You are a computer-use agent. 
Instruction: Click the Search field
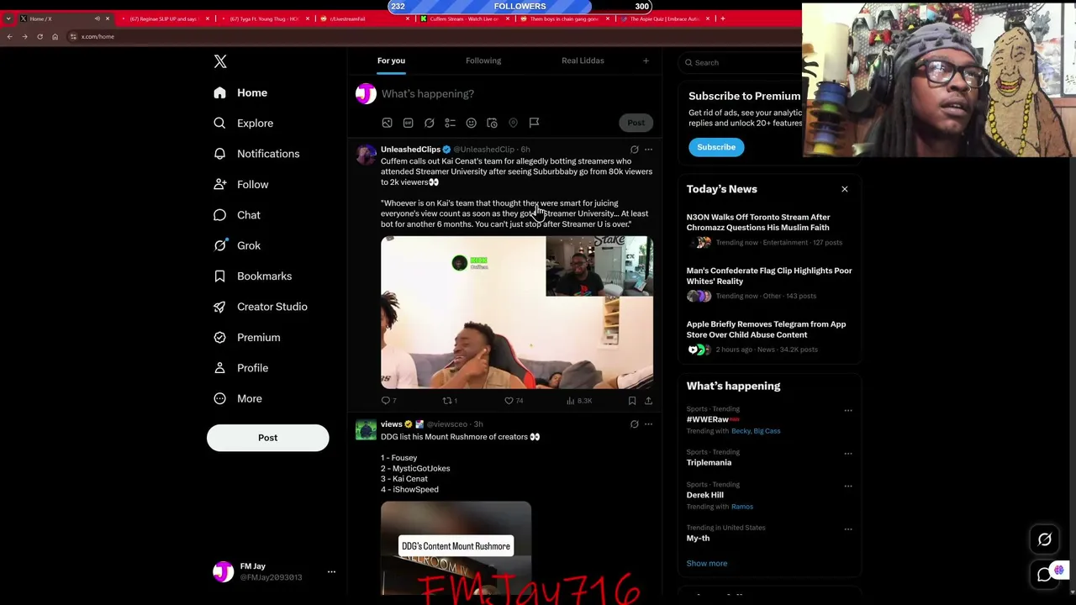(x=740, y=63)
